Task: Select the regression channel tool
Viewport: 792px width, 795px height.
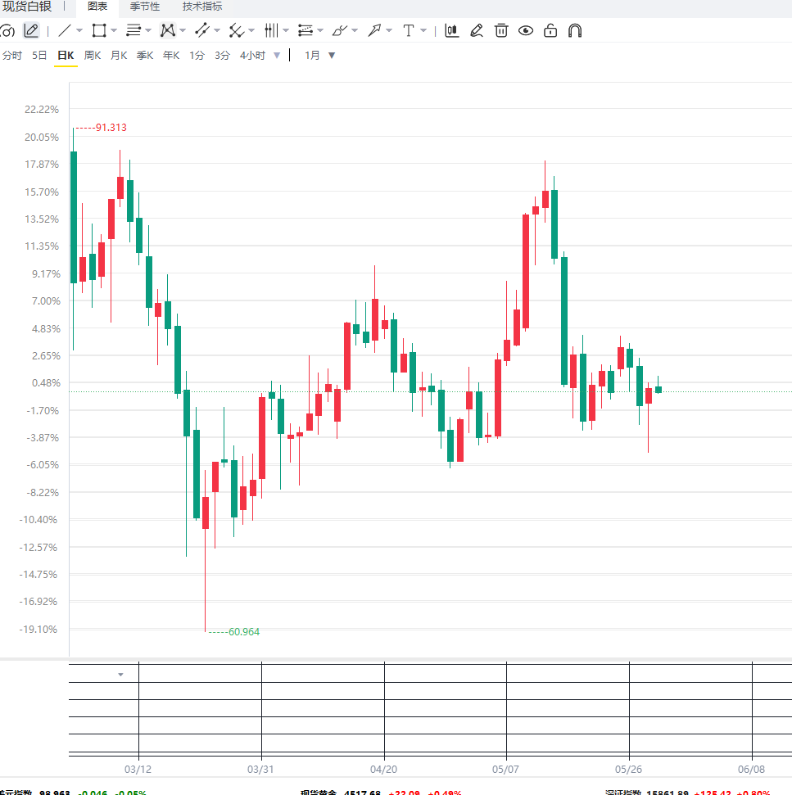Action: pyautogui.click(x=305, y=30)
